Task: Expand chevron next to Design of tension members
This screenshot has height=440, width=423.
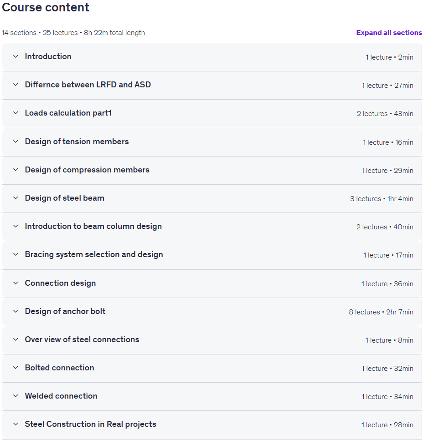Action: (x=16, y=142)
